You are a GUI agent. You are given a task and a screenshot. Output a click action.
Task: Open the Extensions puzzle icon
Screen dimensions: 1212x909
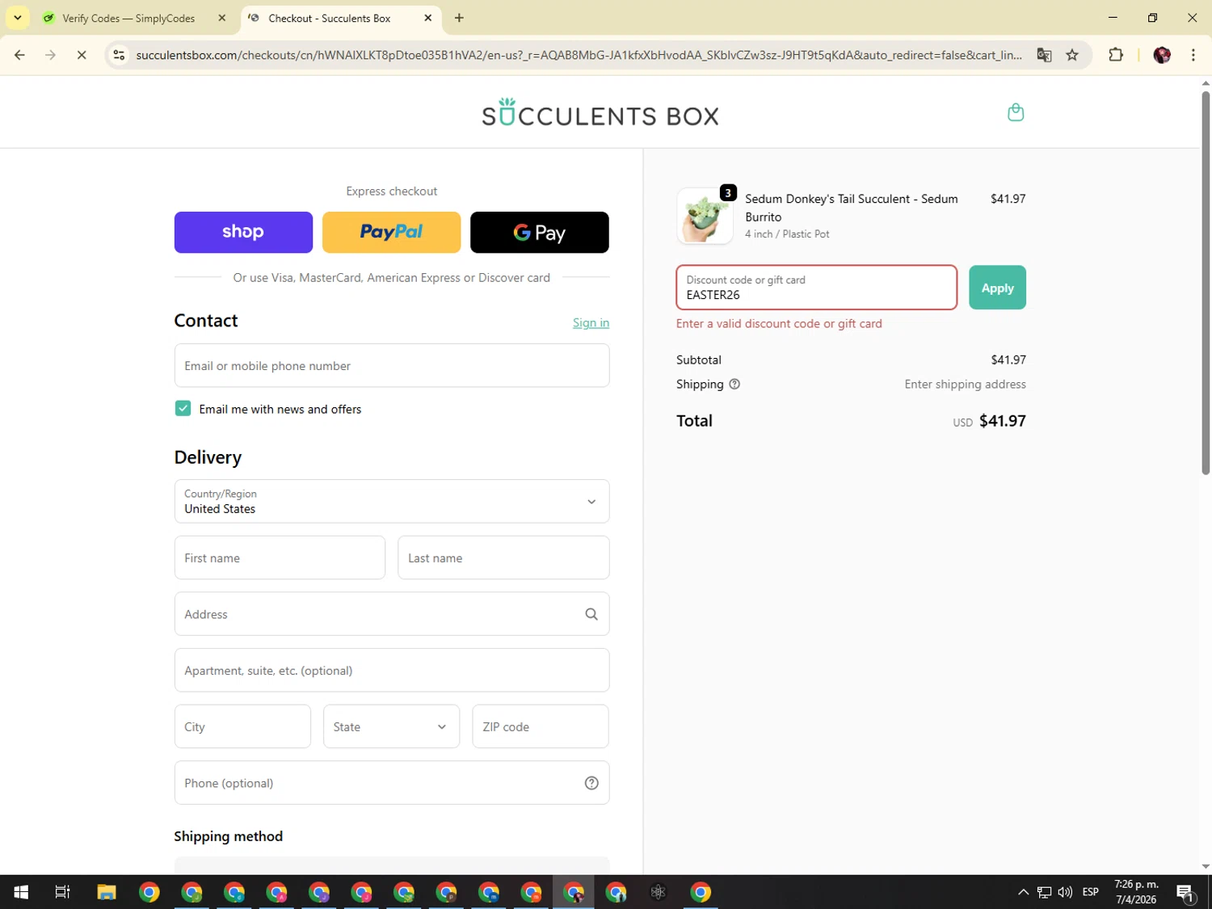[1116, 55]
